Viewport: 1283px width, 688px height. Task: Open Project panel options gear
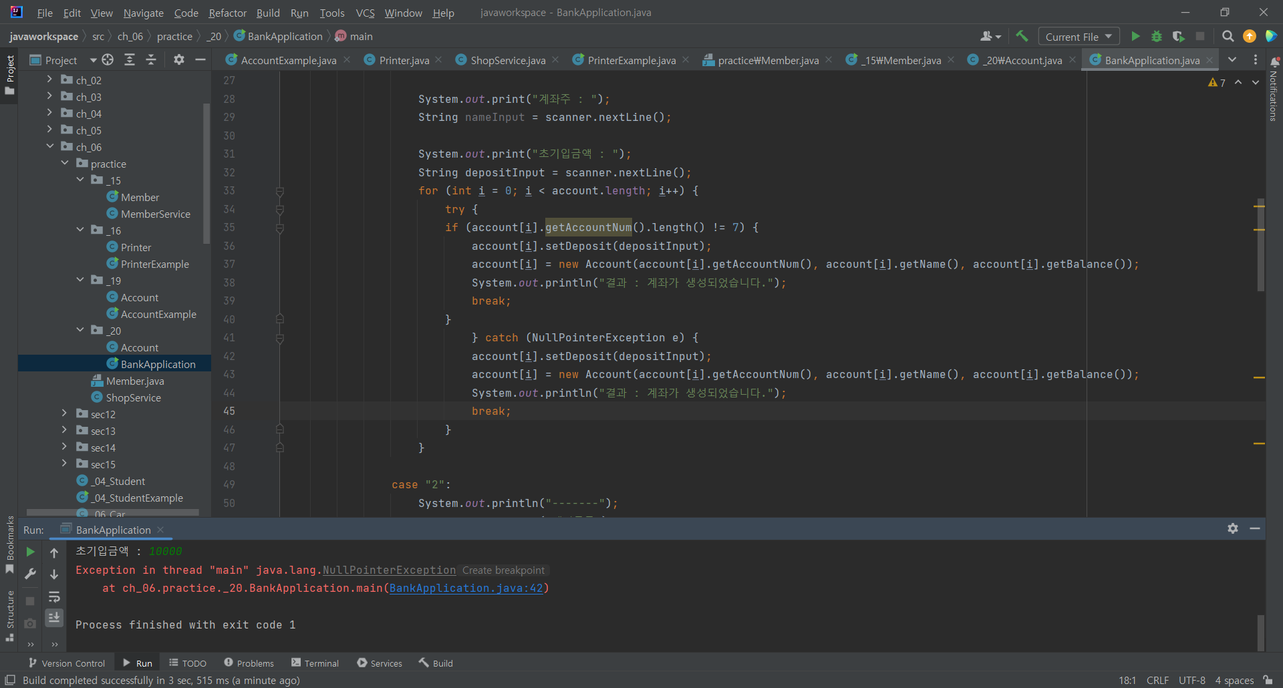(x=178, y=59)
